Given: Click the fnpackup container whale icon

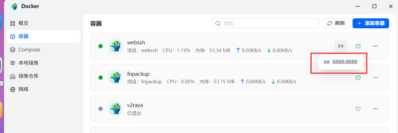Looking at the screenshot, I should [x=115, y=77].
